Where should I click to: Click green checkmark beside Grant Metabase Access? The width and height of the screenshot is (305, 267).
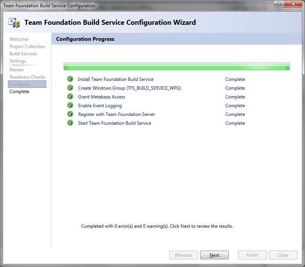[x=70, y=97]
